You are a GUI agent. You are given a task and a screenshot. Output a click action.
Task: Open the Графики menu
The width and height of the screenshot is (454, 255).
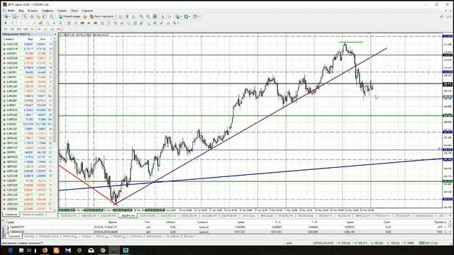point(48,11)
